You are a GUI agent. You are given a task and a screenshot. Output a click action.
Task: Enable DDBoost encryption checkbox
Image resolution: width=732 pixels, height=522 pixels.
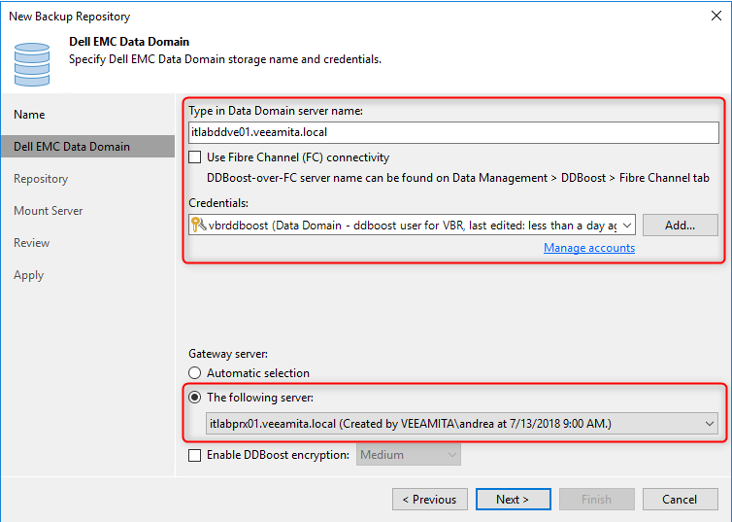pos(195,455)
